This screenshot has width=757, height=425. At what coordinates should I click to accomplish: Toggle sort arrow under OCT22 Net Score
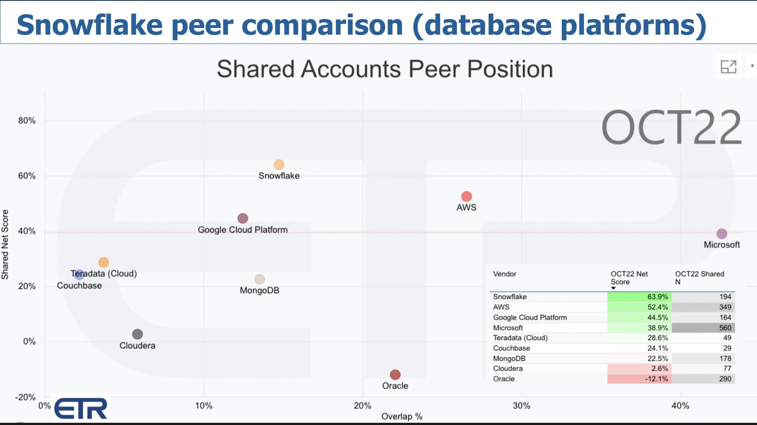point(613,288)
